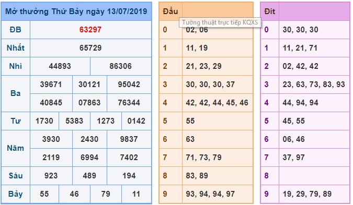The height and width of the screenshot is (205, 353).
Task: Select sixth prize number 923
Action: pos(51,176)
